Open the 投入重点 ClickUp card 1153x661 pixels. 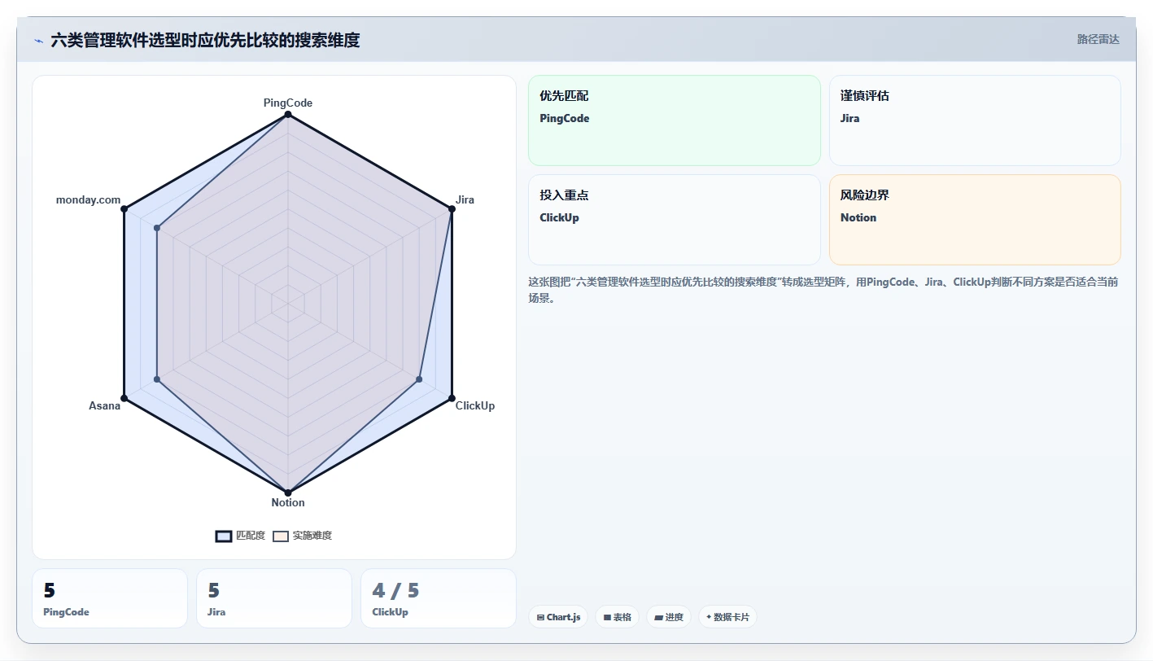pyautogui.click(x=675, y=220)
